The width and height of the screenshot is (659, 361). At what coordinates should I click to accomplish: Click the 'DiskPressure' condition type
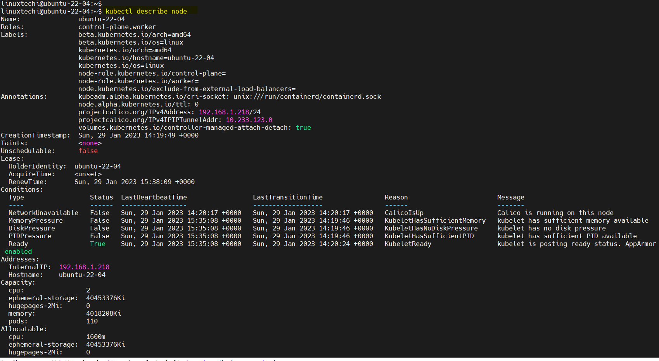pos(32,228)
